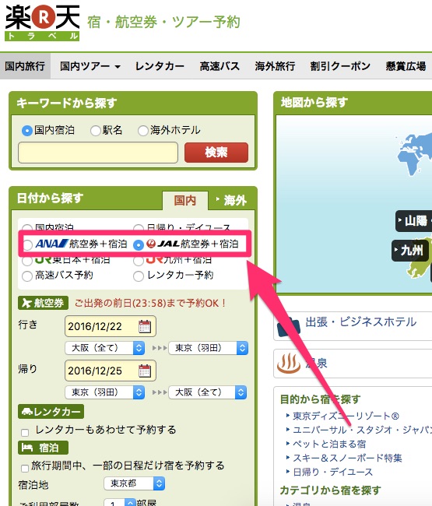Click the 宿泊 bed section badge
Viewport: 432px width, 506px height.
tap(43, 448)
